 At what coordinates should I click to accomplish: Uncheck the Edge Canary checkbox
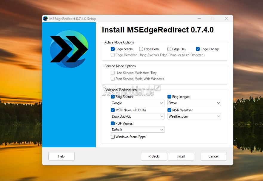click(x=198, y=49)
